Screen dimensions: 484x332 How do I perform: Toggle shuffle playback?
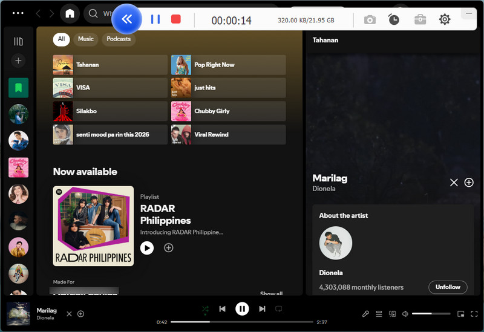[205, 309]
